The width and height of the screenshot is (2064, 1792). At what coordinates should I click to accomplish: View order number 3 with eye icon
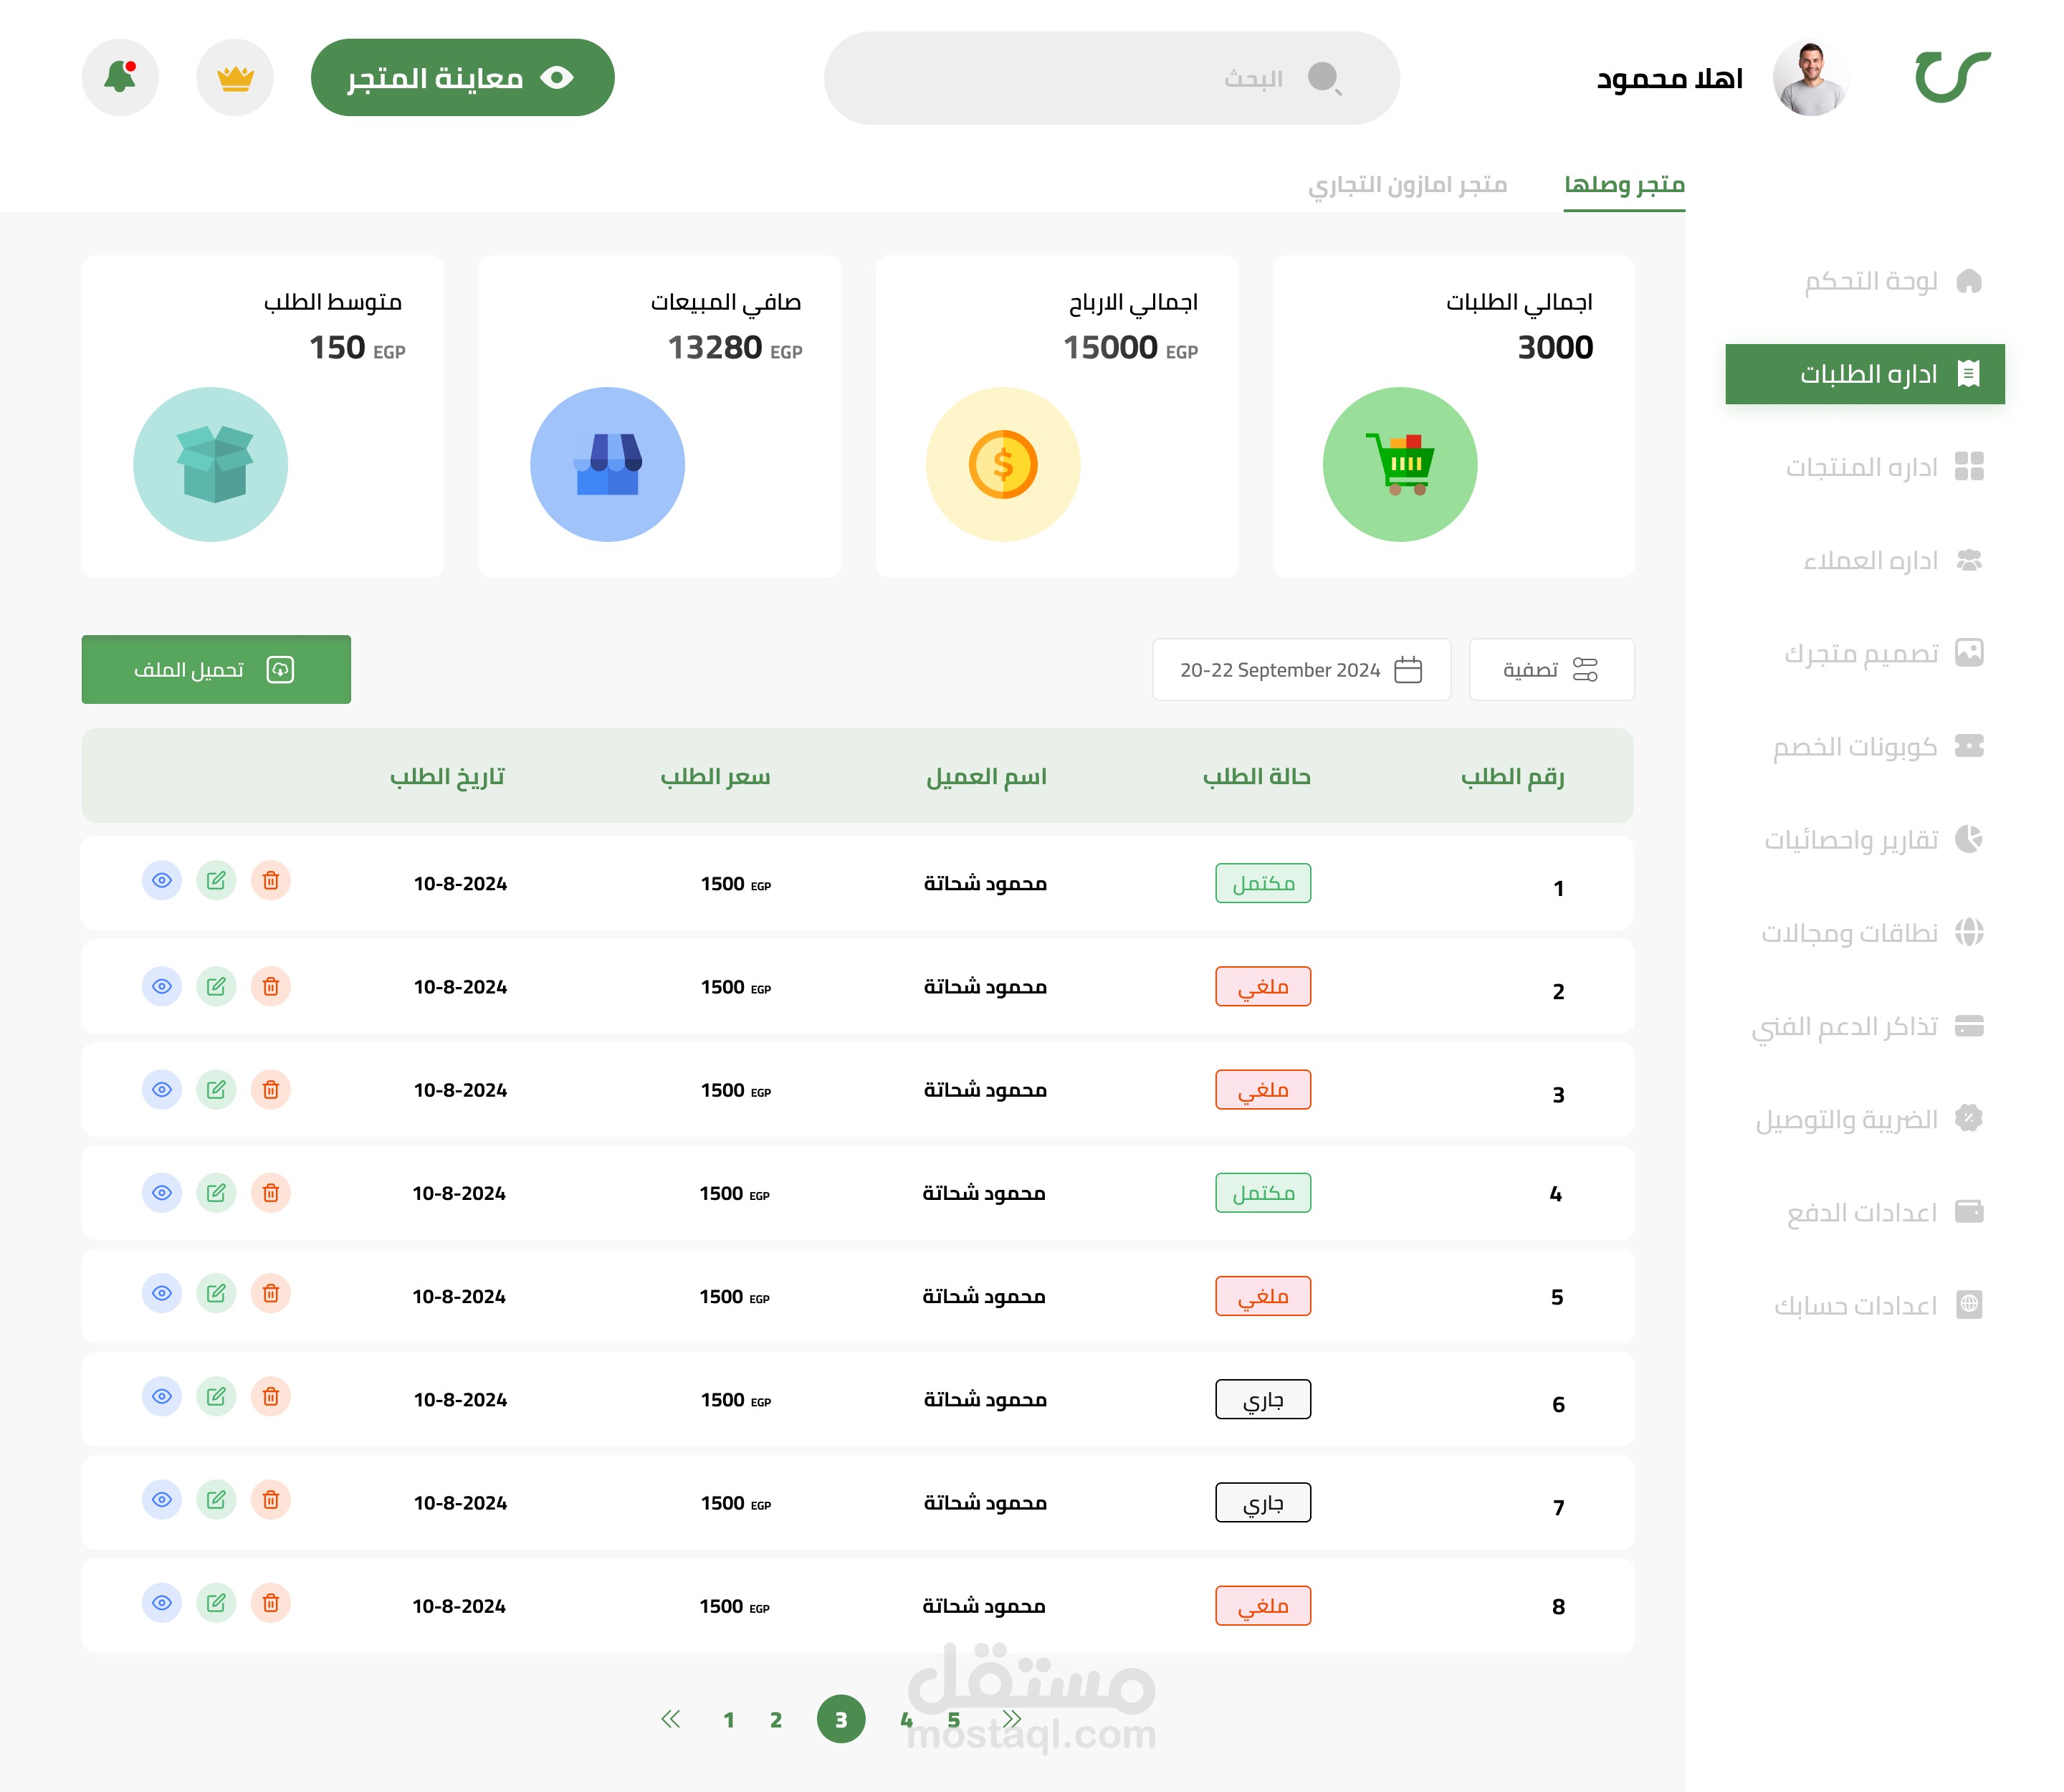click(x=162, y=1090)
